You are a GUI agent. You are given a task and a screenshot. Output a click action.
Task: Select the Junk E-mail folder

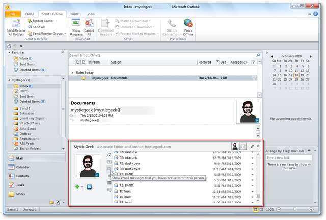tap(28, 129)
